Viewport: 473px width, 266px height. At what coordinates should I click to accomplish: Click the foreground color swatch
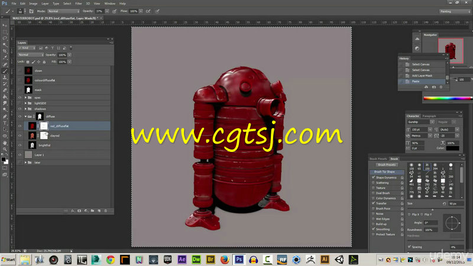(x=4, y=159)
